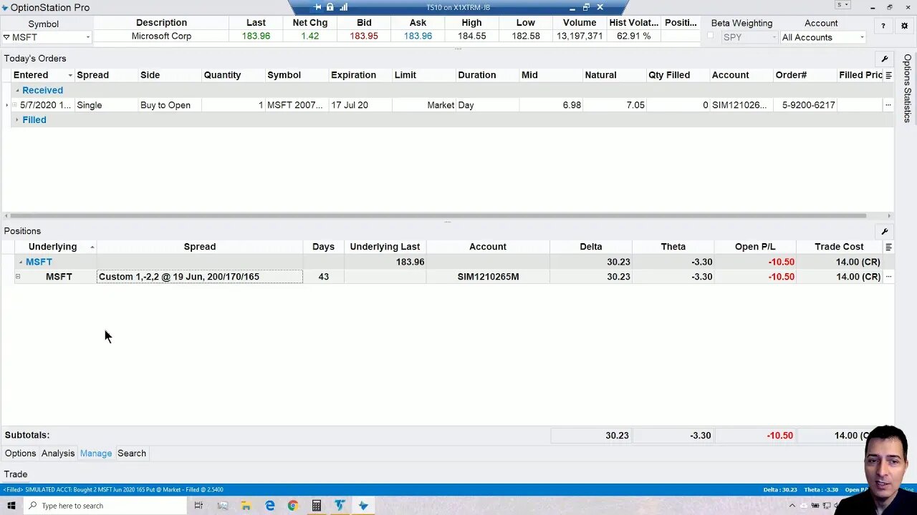The height and width of the screenshot is (515, 917).
Task: Sort positions by the Underlying column
Action: 56,247
